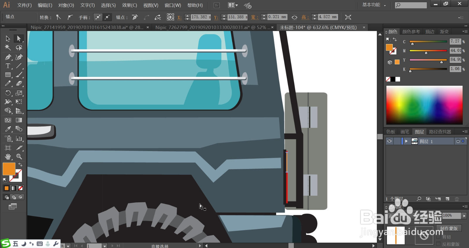Select the Artboard tool

click(8, 148)
